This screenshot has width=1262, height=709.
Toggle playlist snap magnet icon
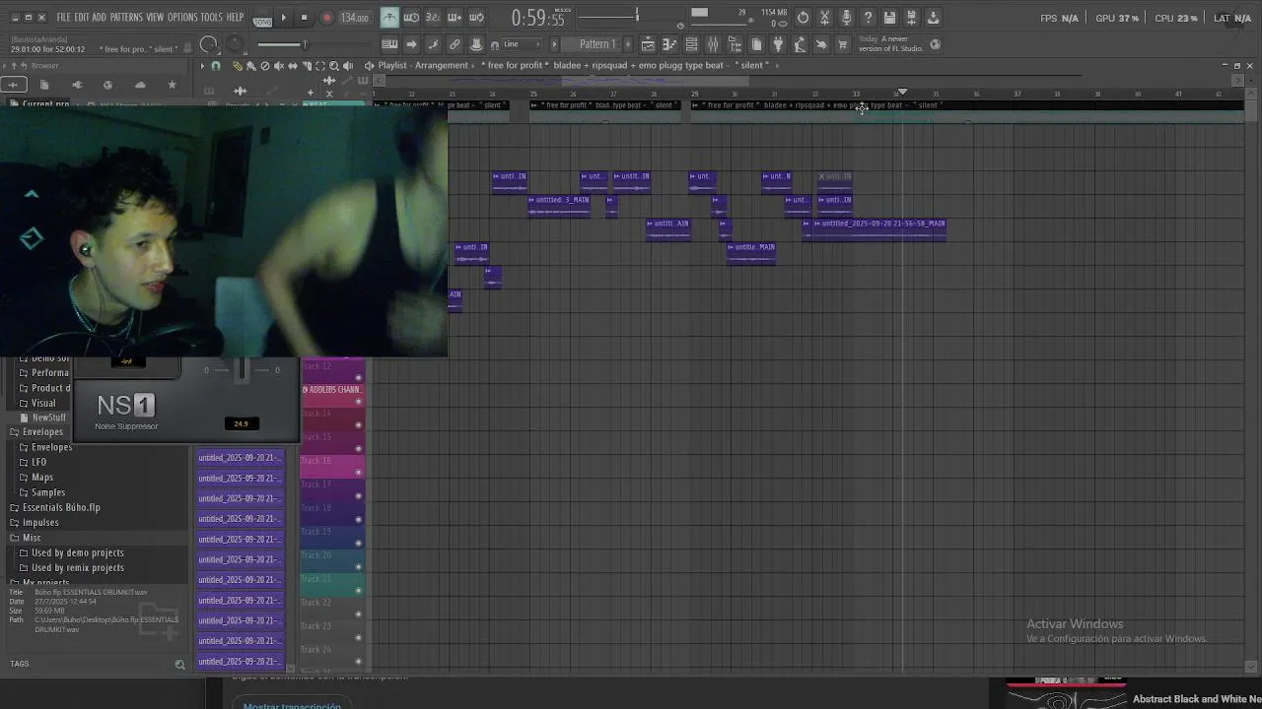click(216, 65)
